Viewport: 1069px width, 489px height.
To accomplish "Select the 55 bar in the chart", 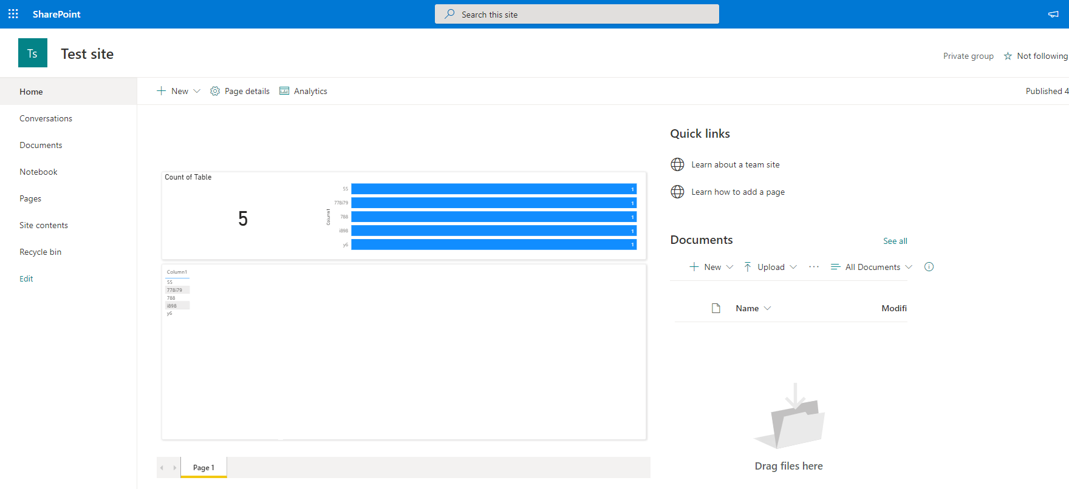I will coord(494,189).
